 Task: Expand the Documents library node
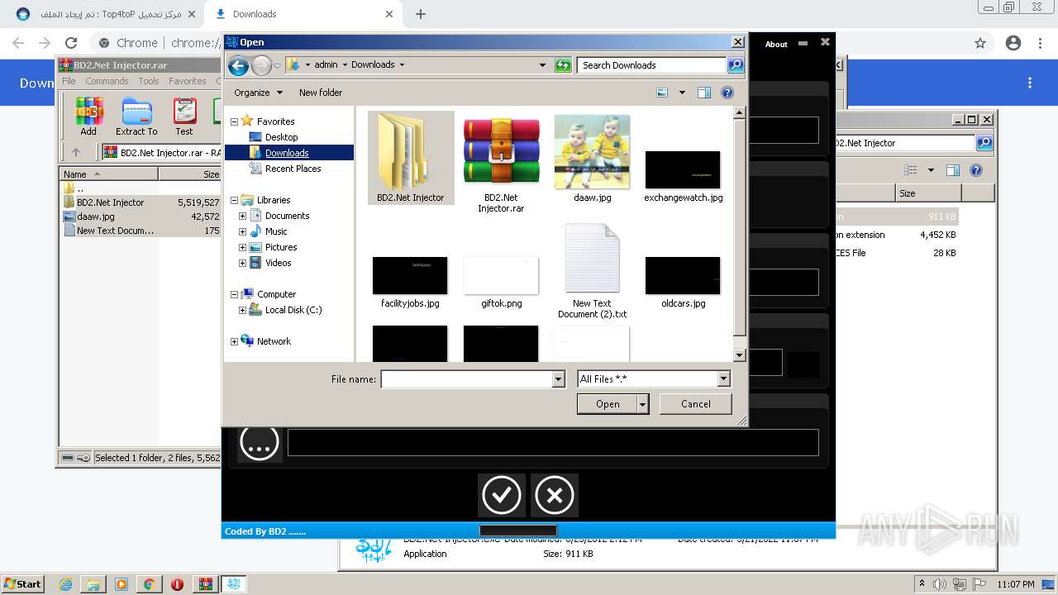(242, 216)
